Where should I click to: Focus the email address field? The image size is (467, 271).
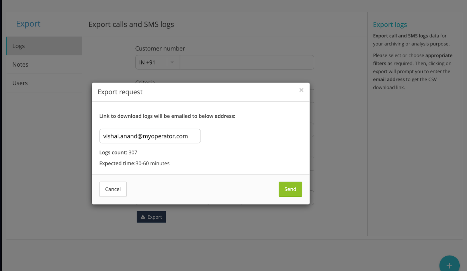tap(150, 136)
